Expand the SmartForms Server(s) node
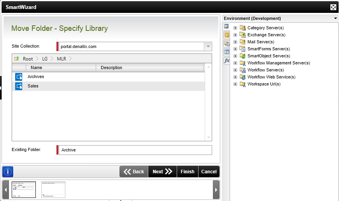Viewport: 339px width, 201px height. (235, 49)
